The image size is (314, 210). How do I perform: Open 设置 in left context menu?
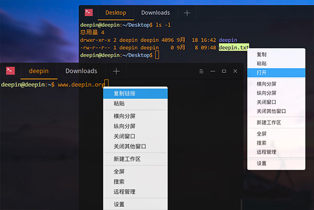coord(136,204)
